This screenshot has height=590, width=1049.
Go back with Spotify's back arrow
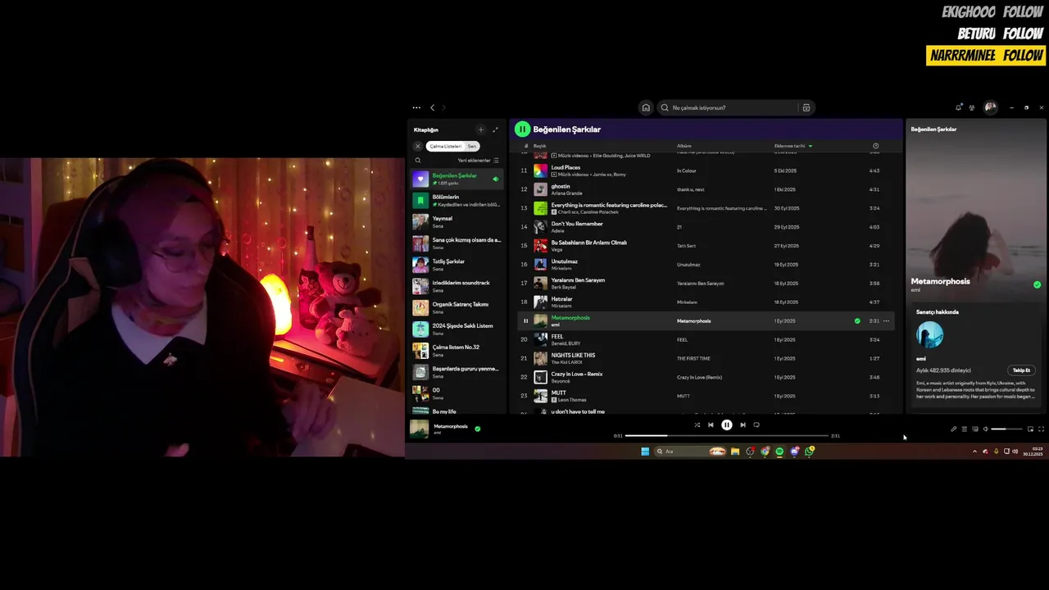[432, 107]
